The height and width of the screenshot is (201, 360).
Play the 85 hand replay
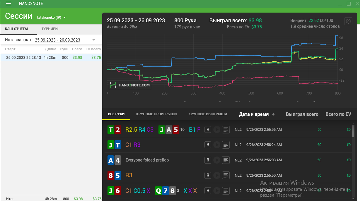[x=217, y=176]
